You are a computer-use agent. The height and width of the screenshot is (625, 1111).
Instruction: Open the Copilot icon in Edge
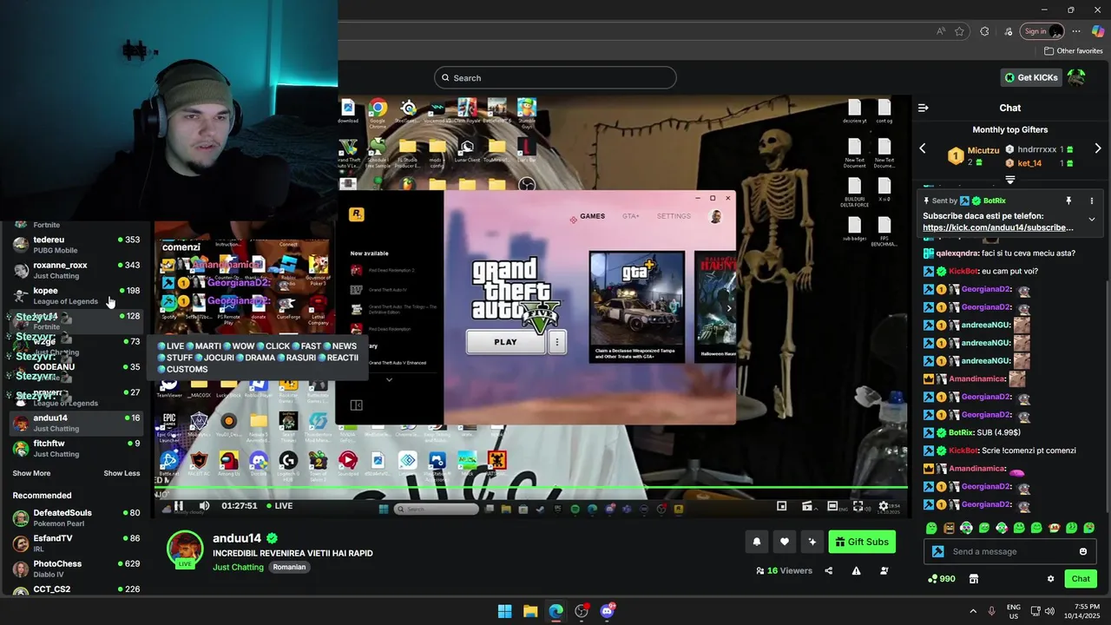tap(1098, 31)
